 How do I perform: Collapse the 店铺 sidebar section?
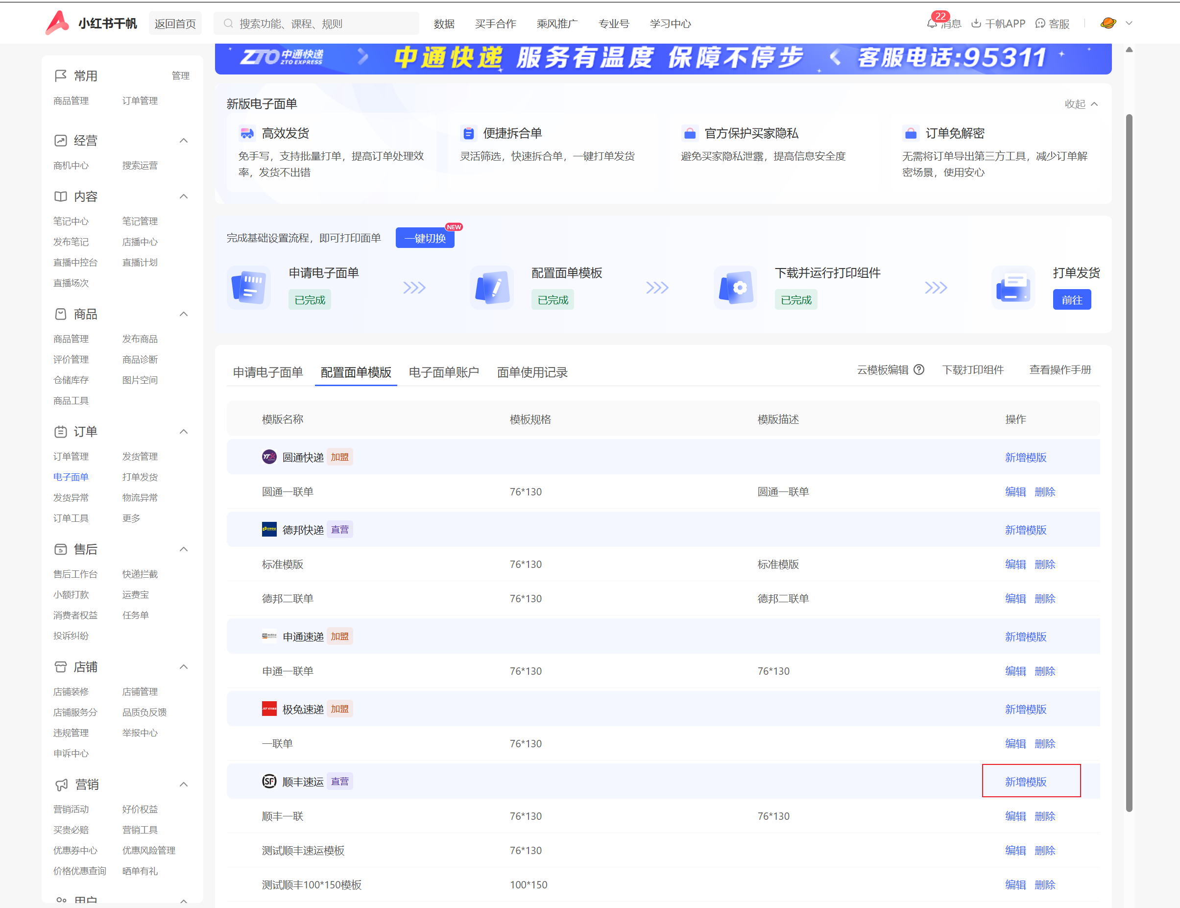tap(184, 667)
